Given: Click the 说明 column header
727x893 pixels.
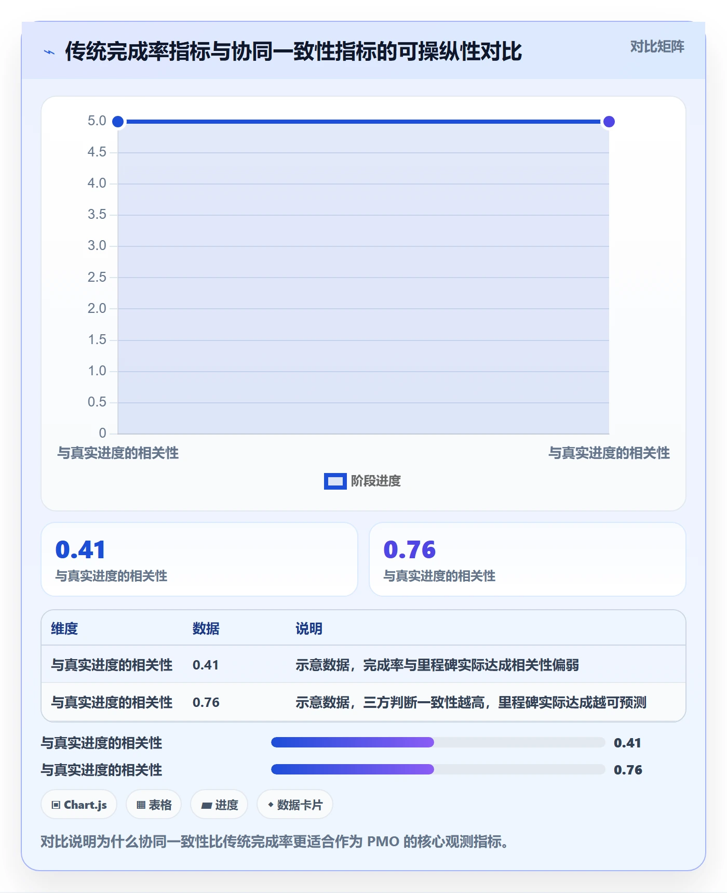Looking at the screenshot, I should point(309,628).
